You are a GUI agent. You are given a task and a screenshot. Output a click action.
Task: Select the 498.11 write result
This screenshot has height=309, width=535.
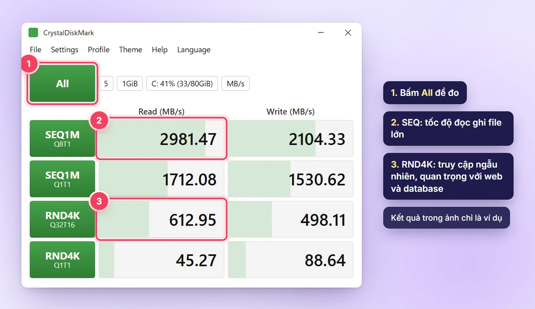click(x=291, y=219)
